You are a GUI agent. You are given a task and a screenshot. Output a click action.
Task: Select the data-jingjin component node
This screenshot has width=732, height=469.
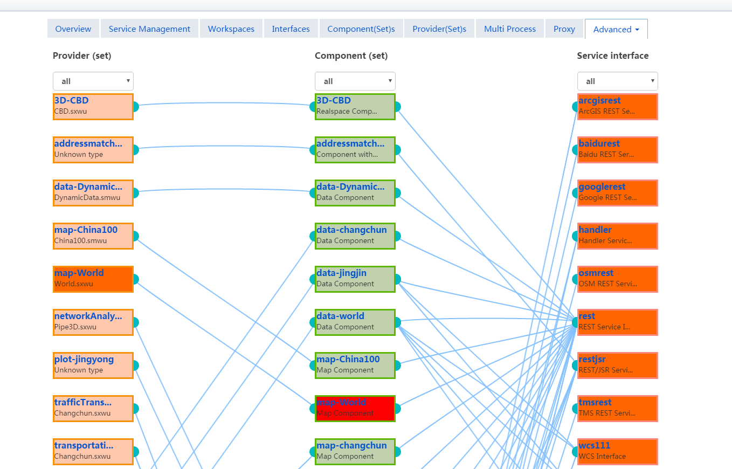[355, 279]
